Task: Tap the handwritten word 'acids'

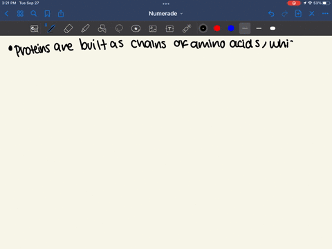Action: pyautogui.click(x=245, y=44)
